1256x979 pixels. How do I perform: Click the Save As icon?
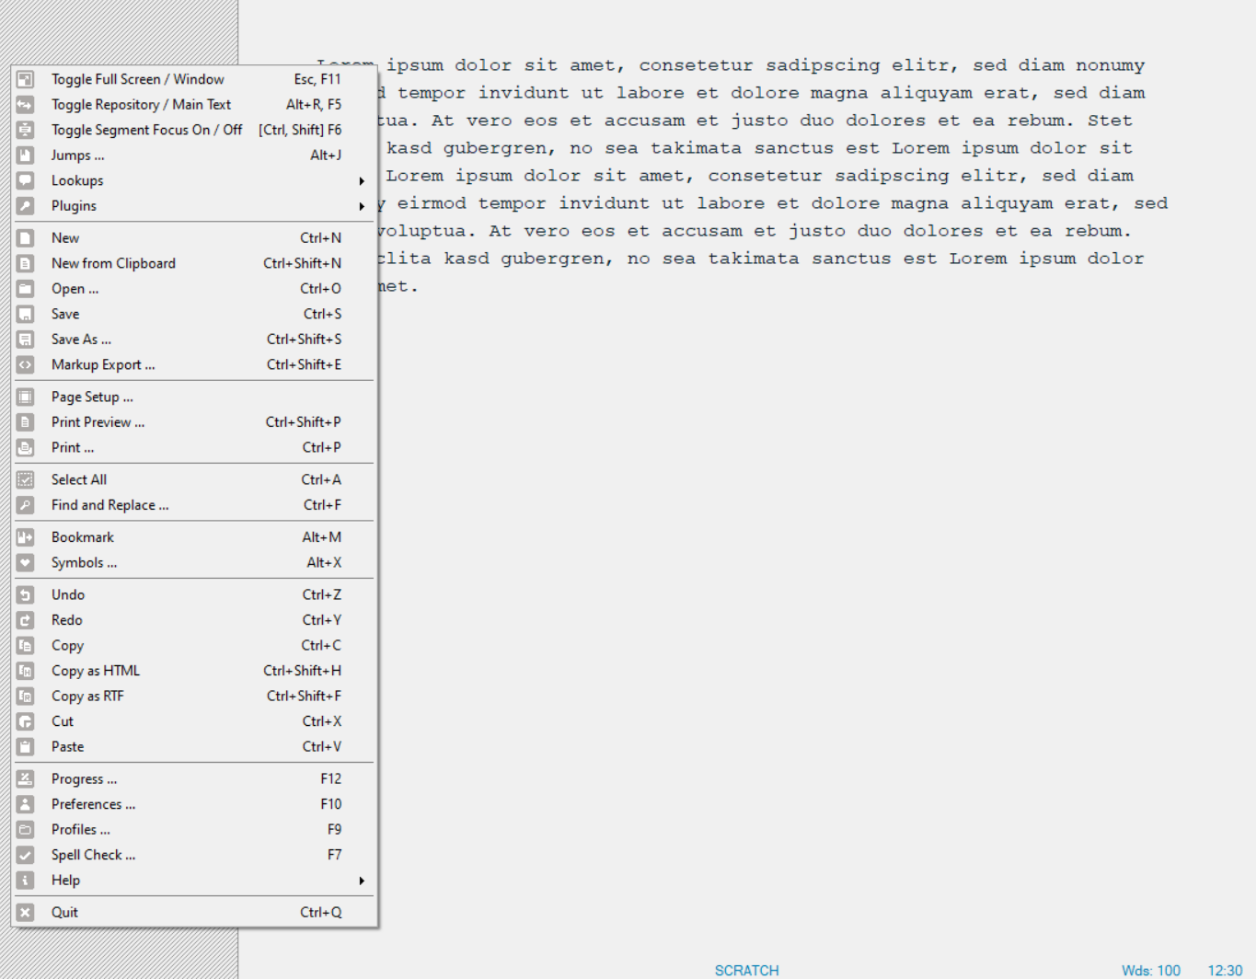(26, 340)
